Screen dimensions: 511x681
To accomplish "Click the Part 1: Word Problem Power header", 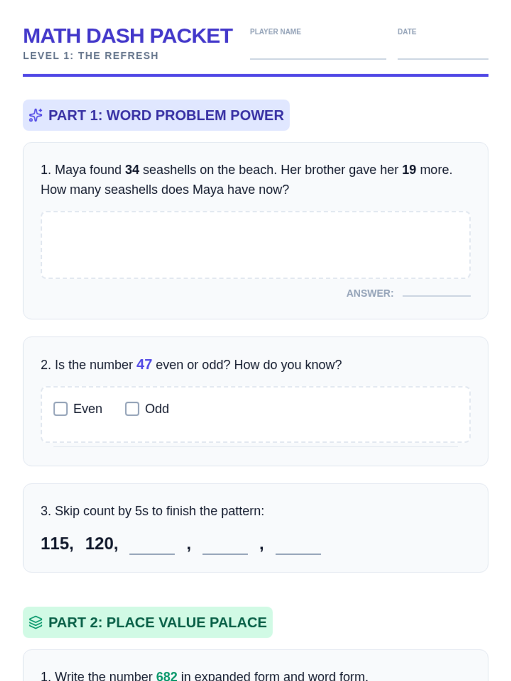I will (166, 115).
